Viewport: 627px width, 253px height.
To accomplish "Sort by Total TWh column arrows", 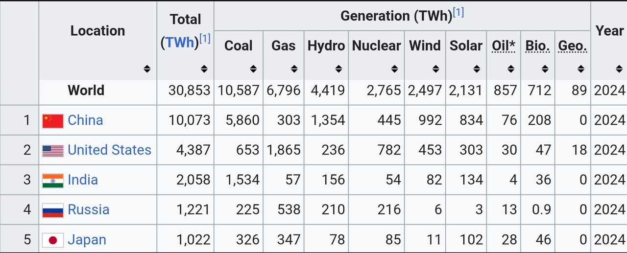I will pos(204,69).
